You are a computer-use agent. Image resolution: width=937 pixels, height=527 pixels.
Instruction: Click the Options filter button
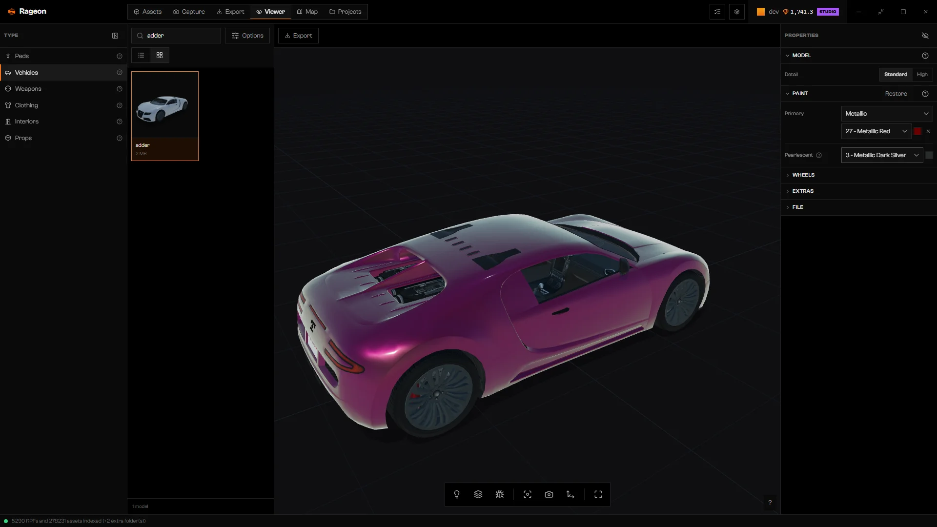tap(247, 36)
